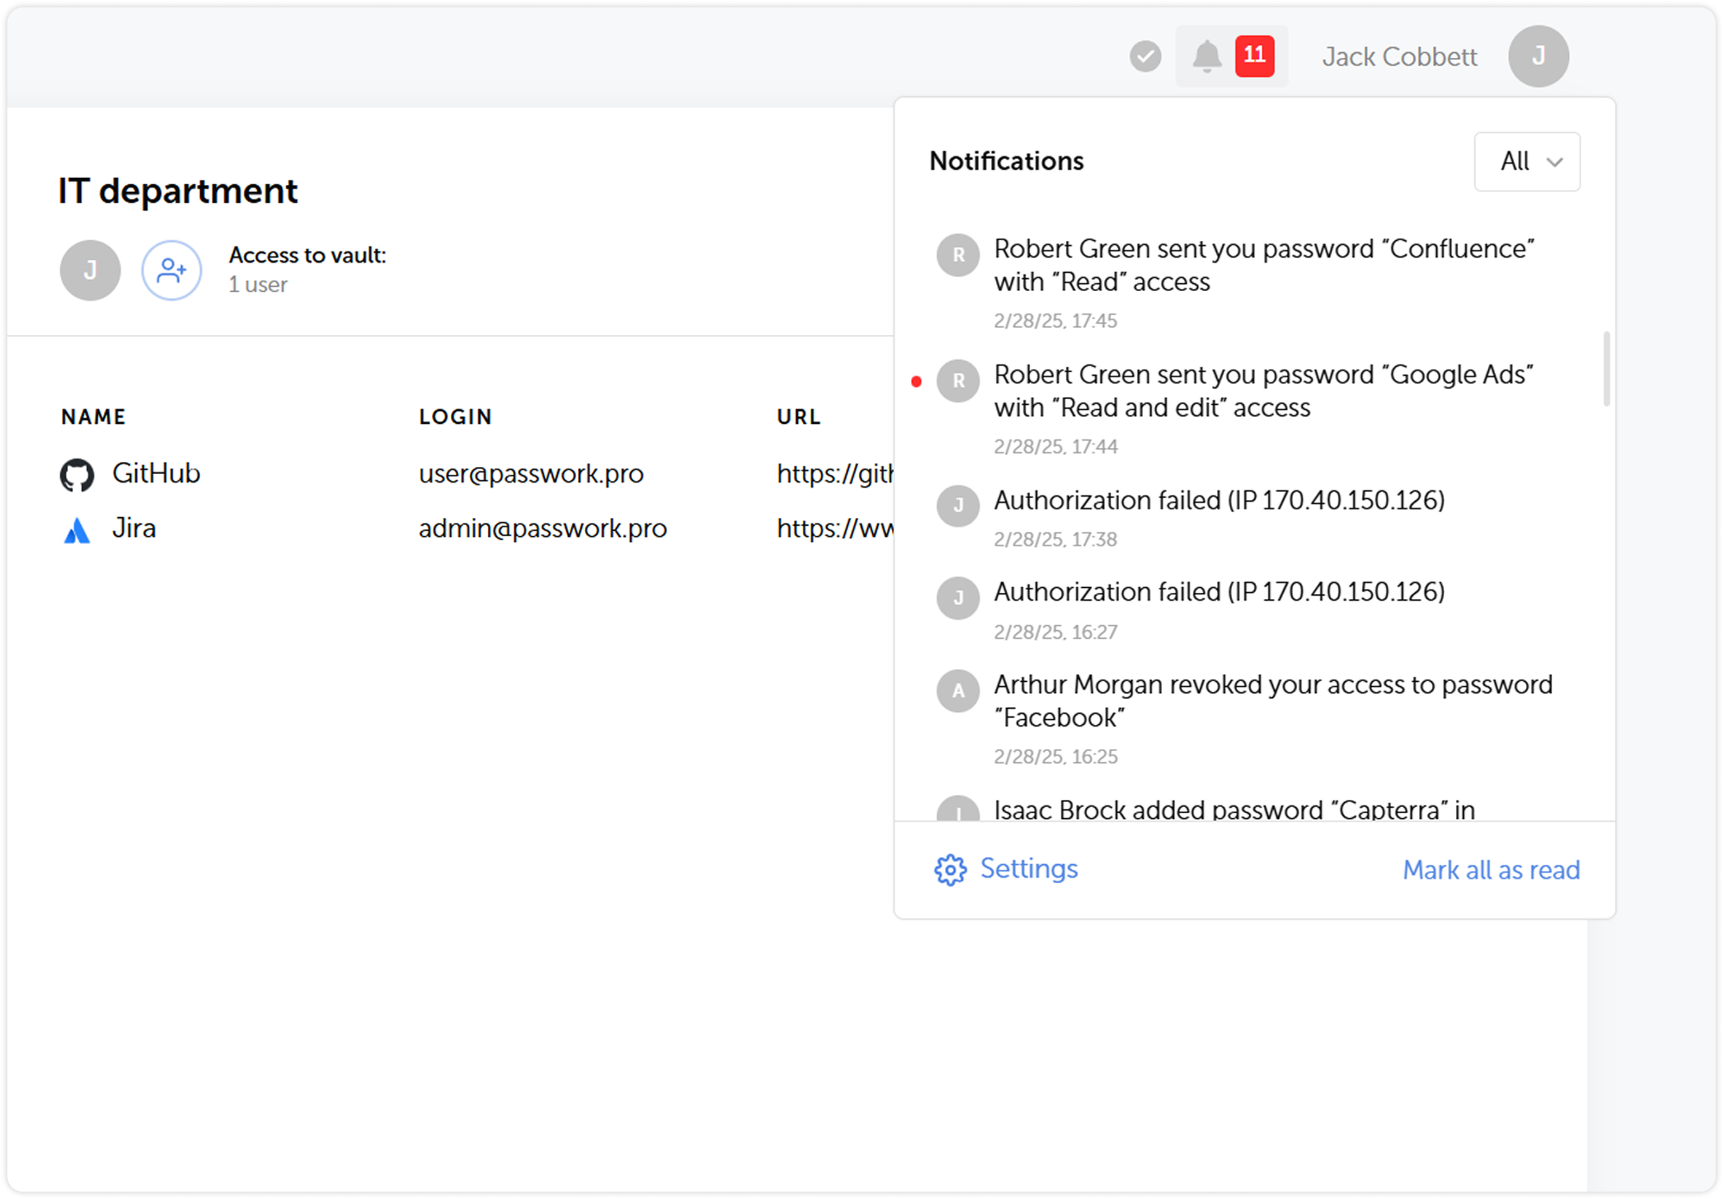Open the Settings link in notifications panel
Screen dimensions: 1723x1199
coord(1029,870)
